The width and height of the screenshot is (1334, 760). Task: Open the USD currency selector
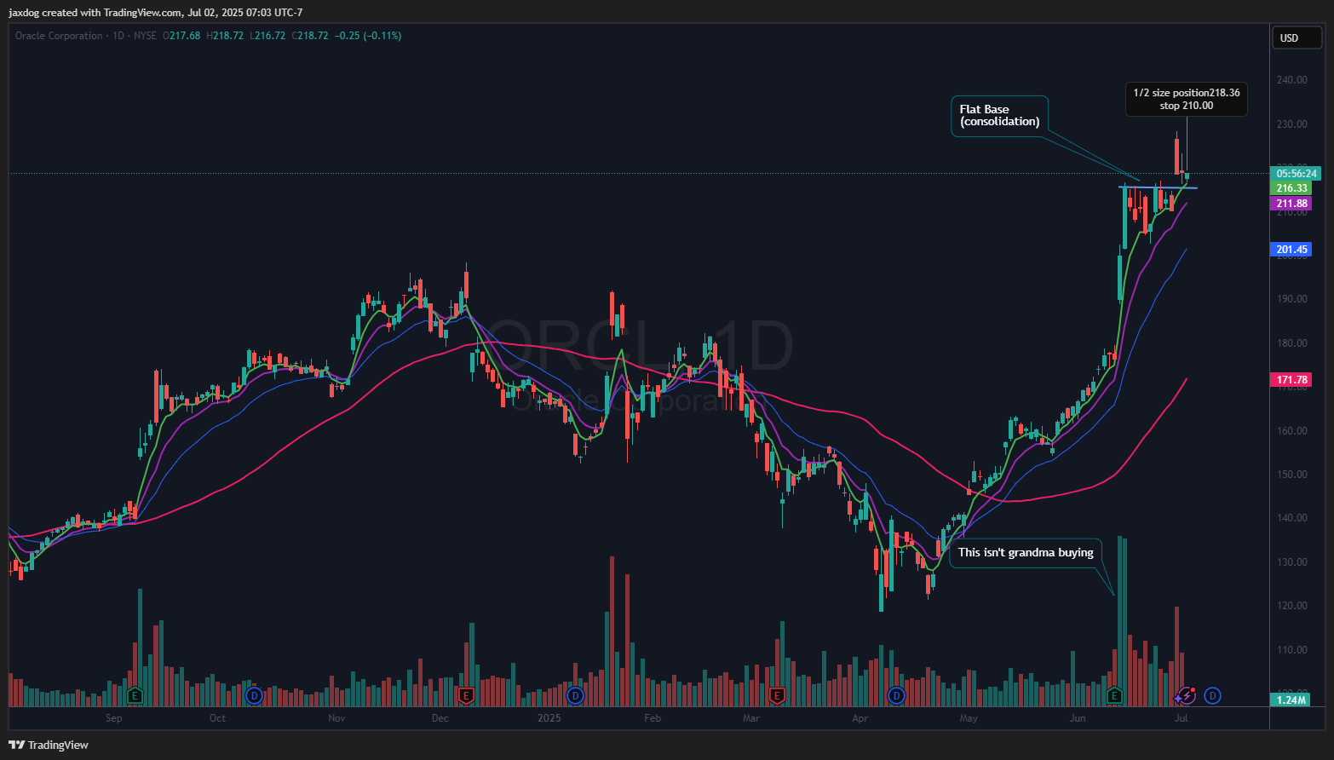click(x=1297, y=37)
